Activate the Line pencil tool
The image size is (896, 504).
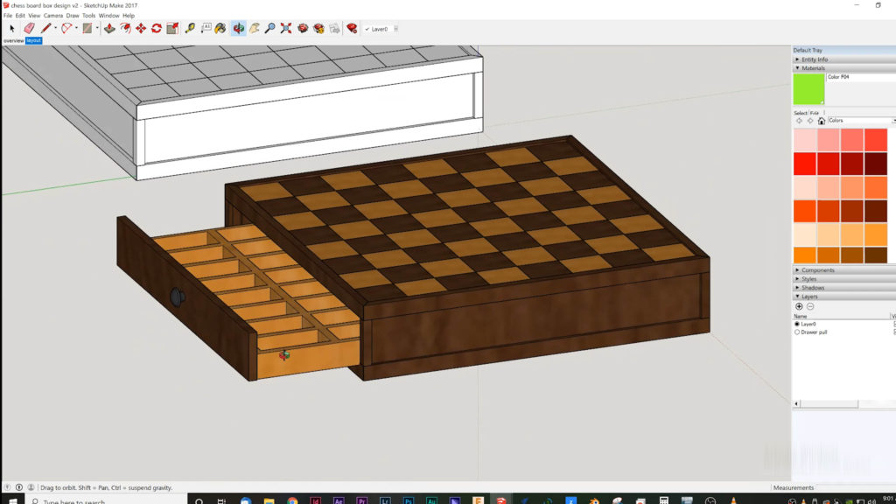click(x=45, y=29)
